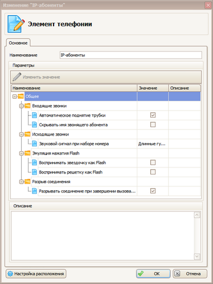Viewport: 213px width, 284px height.
Task: Close the Изменение IP-абоненты dialog
Action: coord(208,5)
